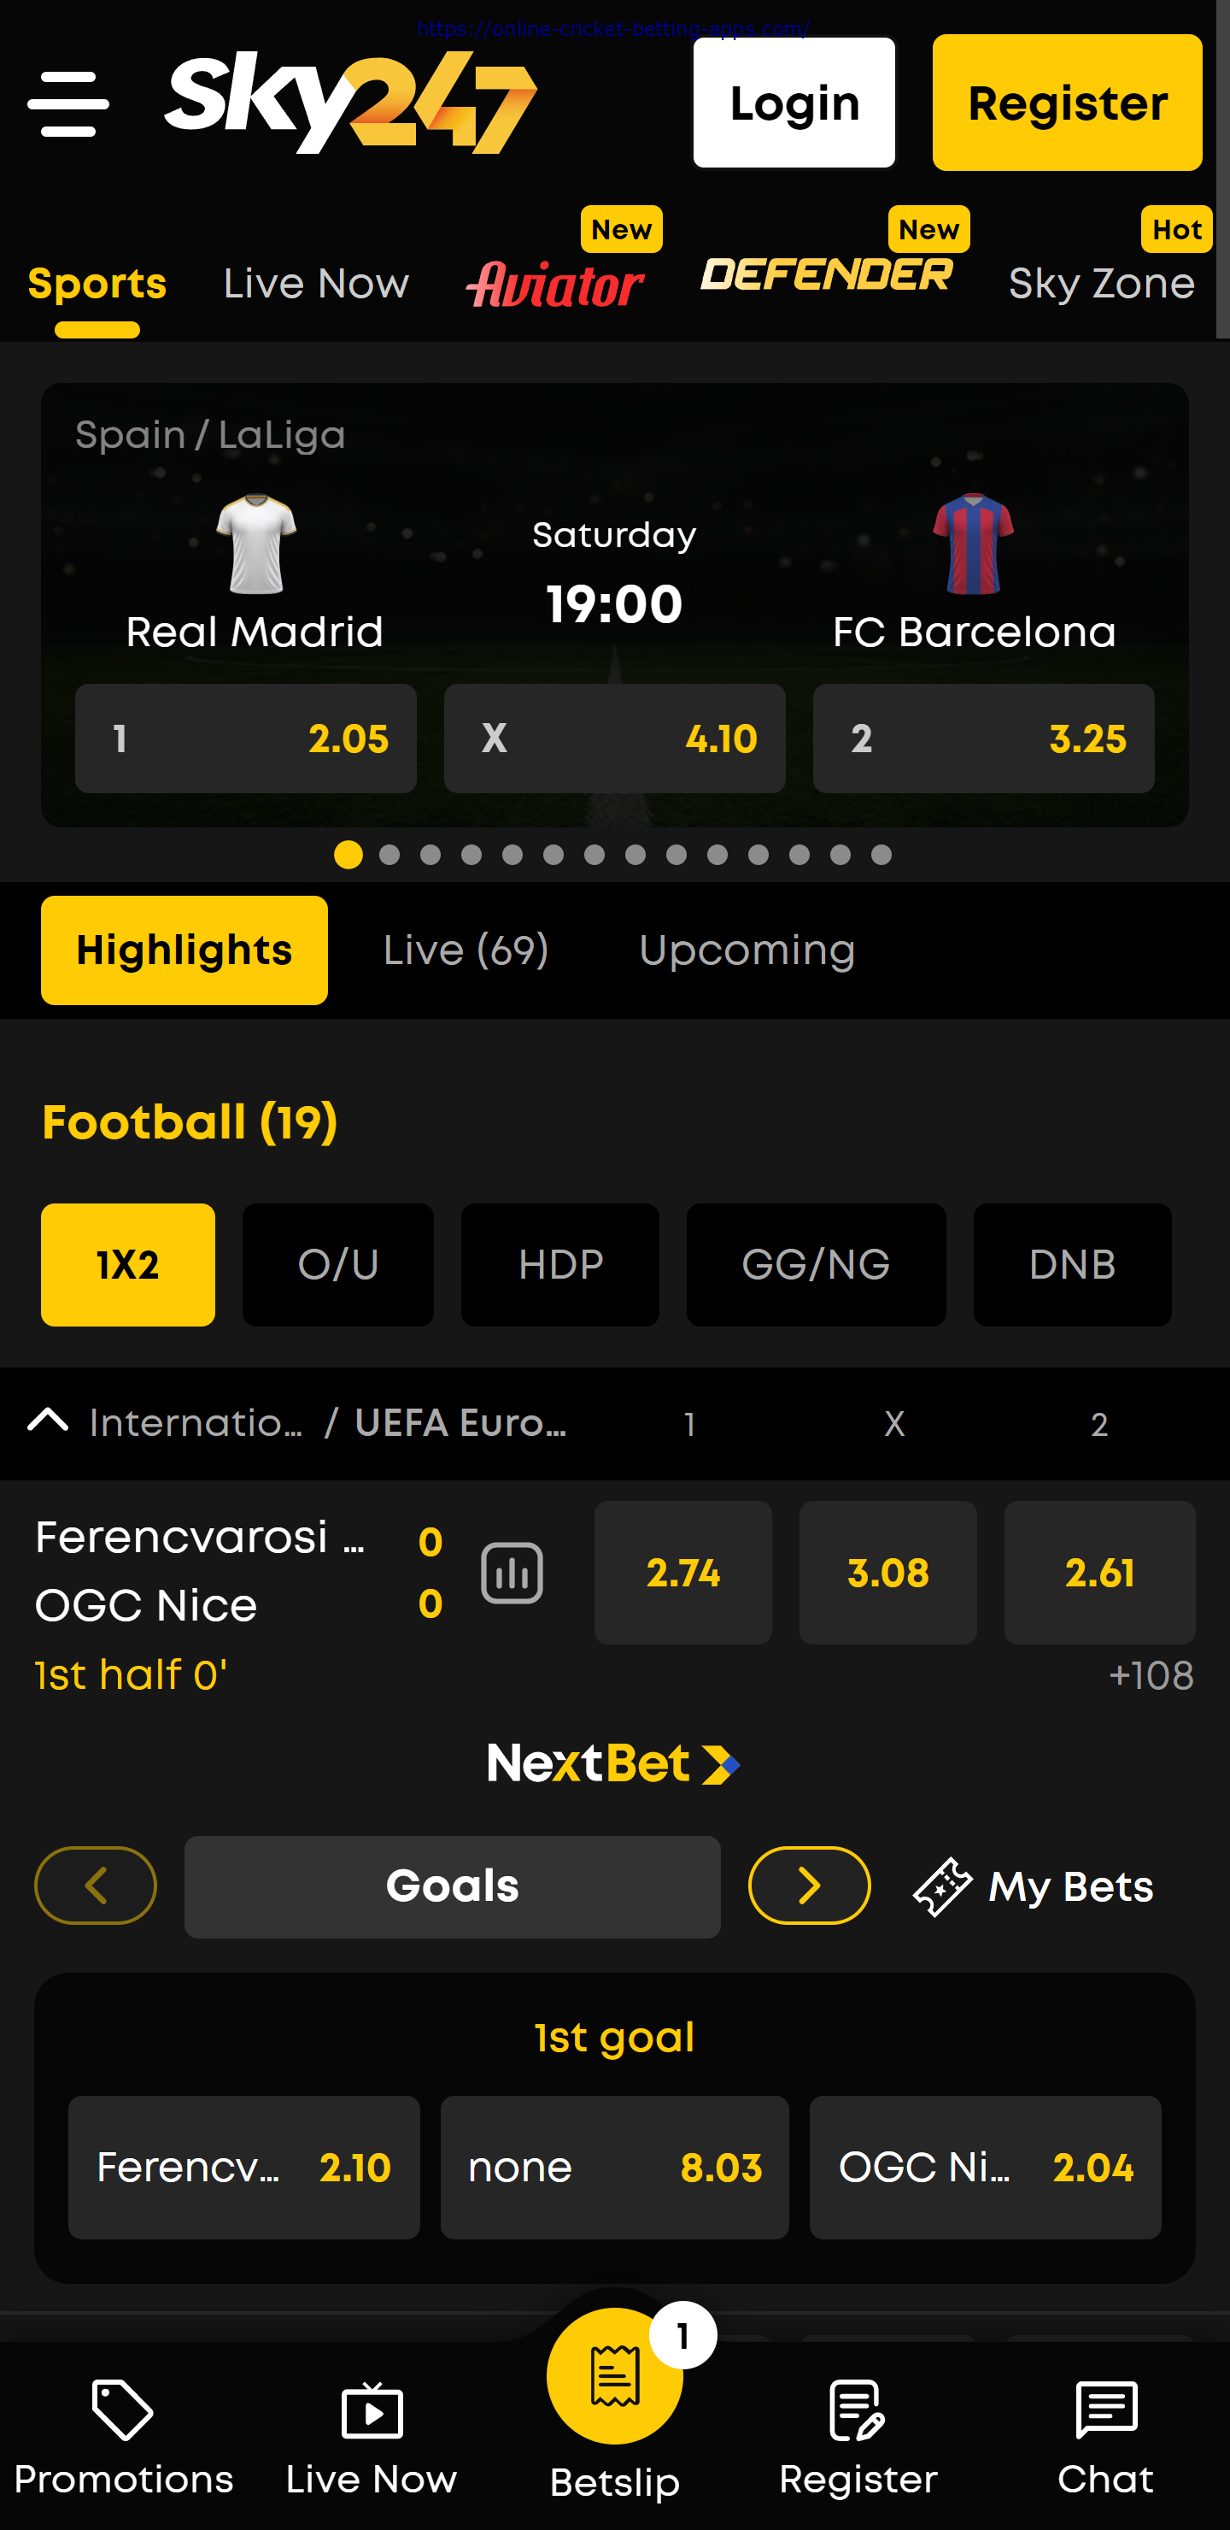Select the DNB market filter

(x=1072, y=1265)
